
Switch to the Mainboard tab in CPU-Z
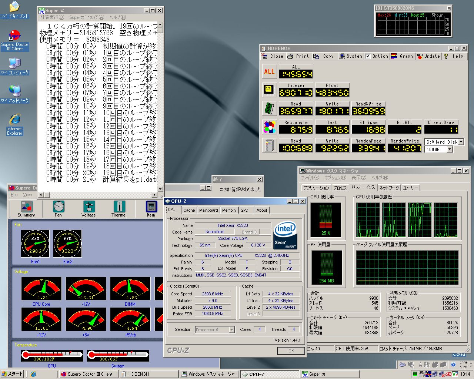click(x=208, y=210)
